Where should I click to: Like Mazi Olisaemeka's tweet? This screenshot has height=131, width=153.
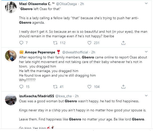tap(89, 43)
